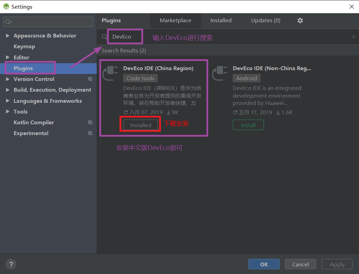Image resolution: width=359 pixels, height=274 pixels.
Task: Open the Updates (0) tab
Action: tap(265, 20)
